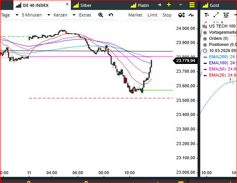Click the zoom magnifier icon in chart toolbar
The width and height of the screenshot is (237, 183).
101,15
